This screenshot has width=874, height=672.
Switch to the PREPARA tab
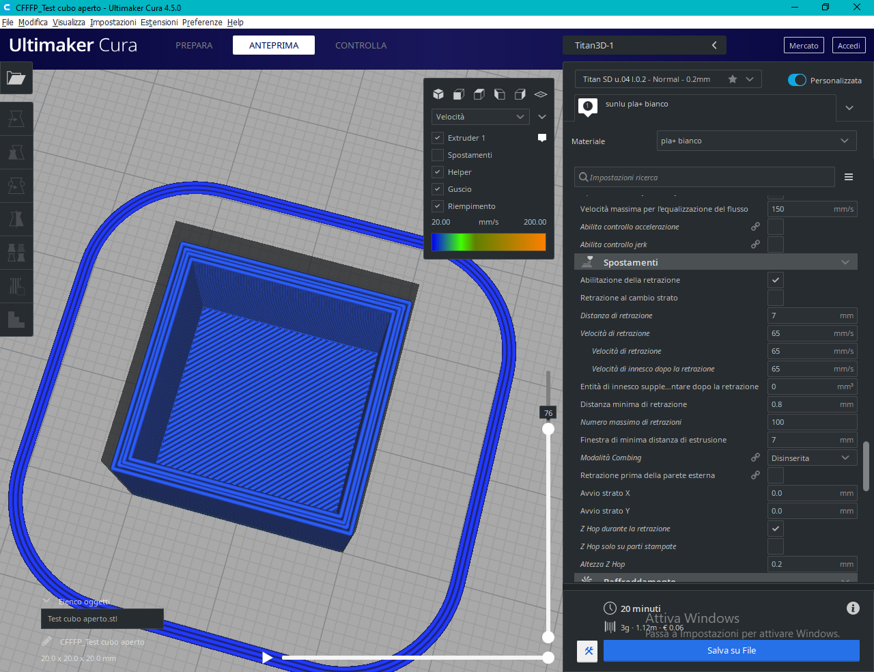point(194,45)
